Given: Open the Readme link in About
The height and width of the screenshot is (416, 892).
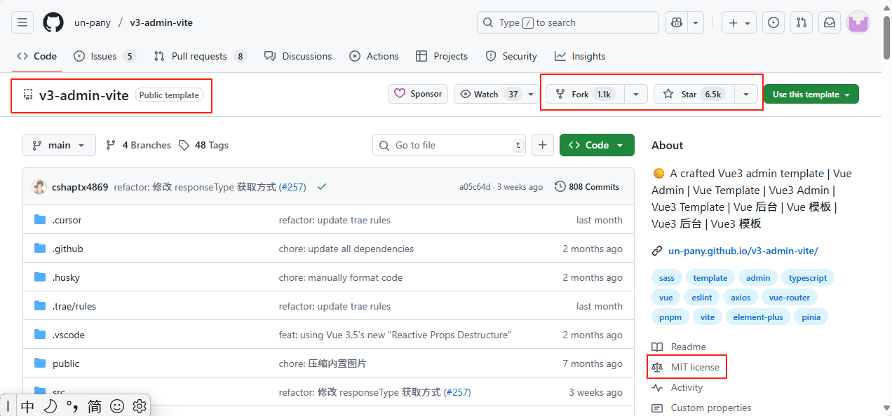Looking at the screenshot, I should click(688, 347).
